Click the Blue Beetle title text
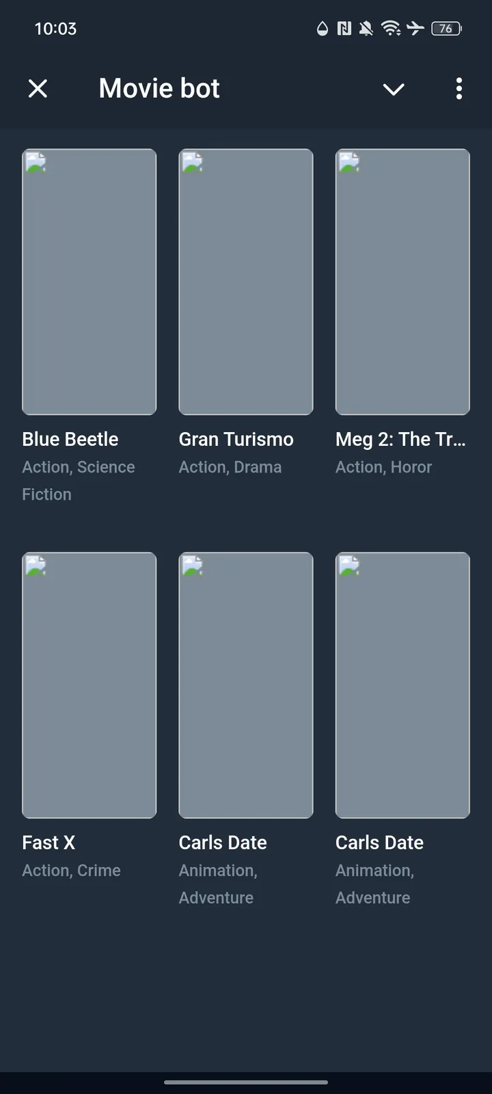 [70, 439]
